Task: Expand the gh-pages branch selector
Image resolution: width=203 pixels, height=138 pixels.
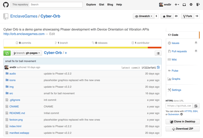Action: click(x=27, y=53)
